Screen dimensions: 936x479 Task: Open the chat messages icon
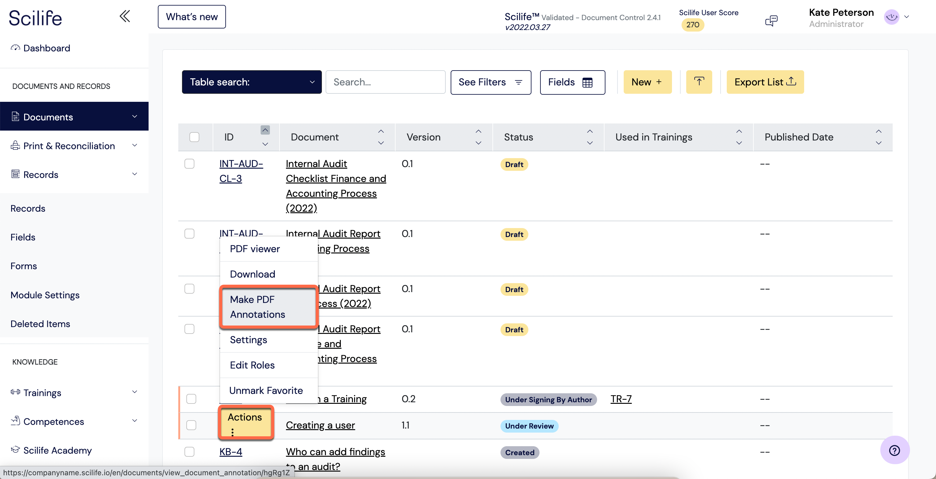coord(771,21)
